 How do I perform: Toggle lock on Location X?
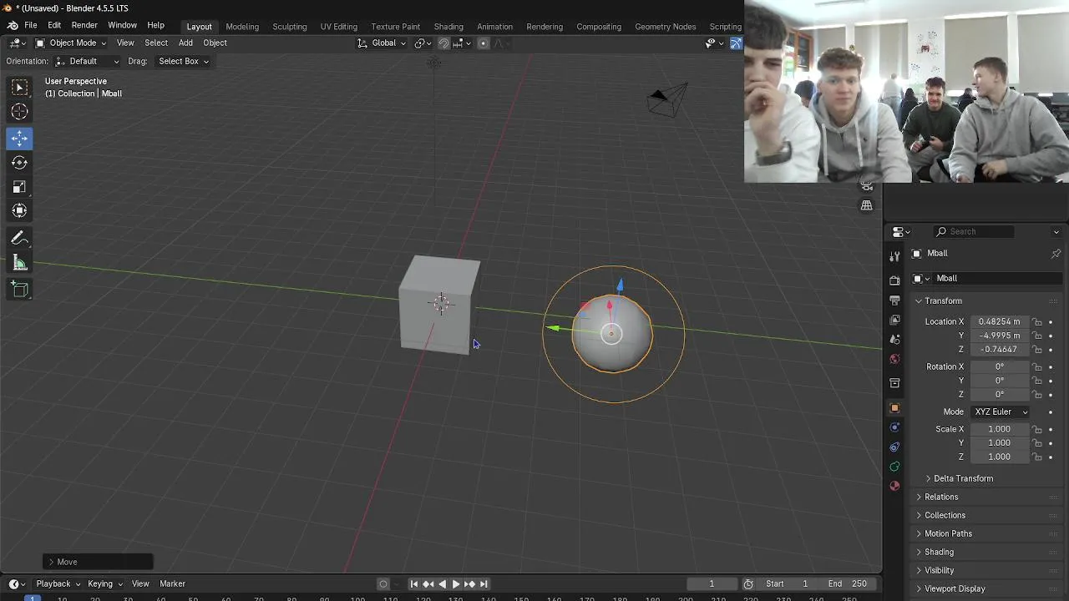(x=1036, y=322)
